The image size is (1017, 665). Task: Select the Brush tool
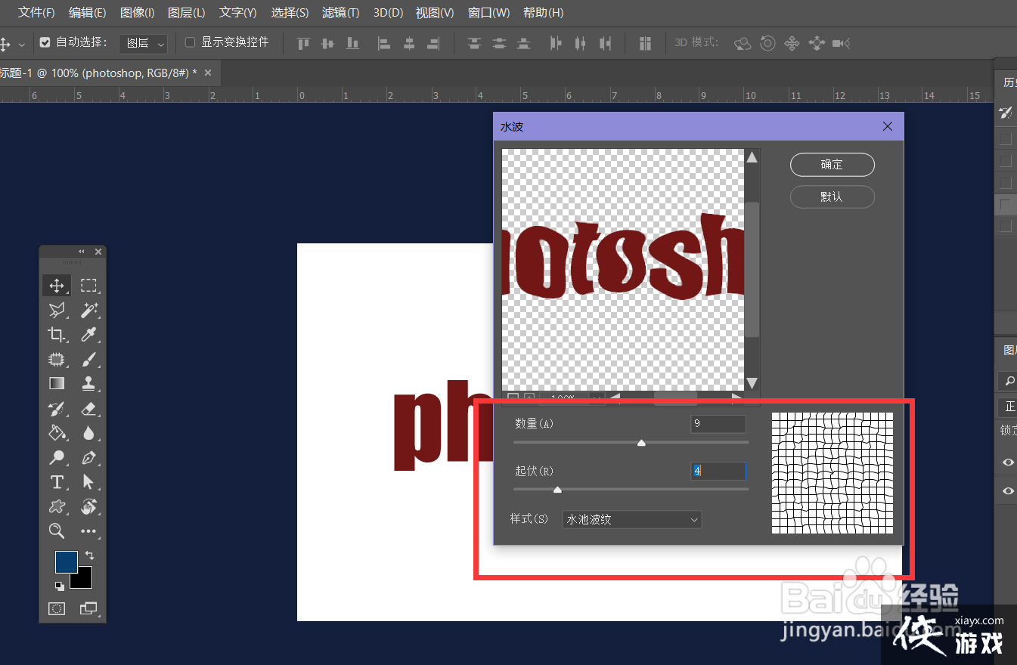pos(88,359)
